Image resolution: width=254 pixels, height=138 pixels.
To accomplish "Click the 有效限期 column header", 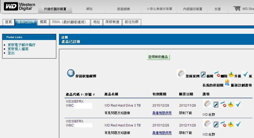I will [159, 94].
